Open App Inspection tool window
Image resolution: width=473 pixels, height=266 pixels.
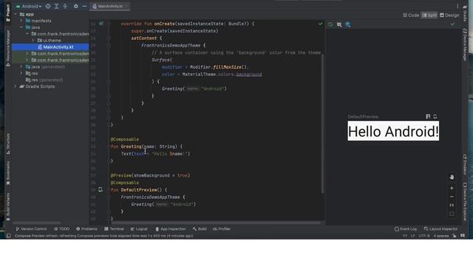(171, 229)
